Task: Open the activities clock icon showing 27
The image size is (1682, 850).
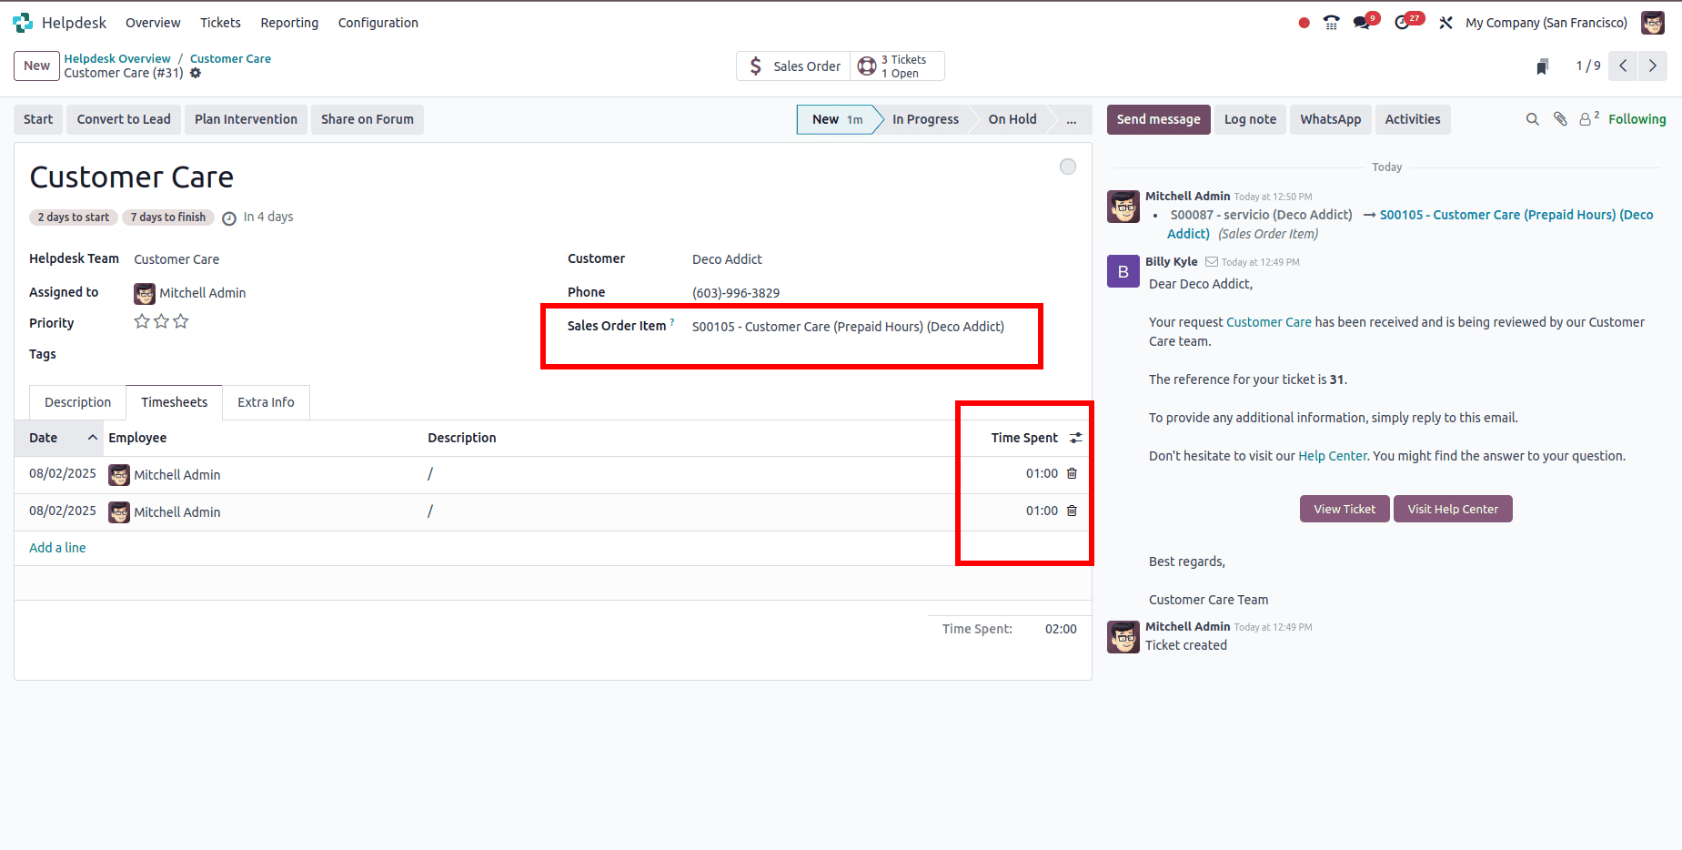Action: pyautogui.click(x=1404, y=23)
